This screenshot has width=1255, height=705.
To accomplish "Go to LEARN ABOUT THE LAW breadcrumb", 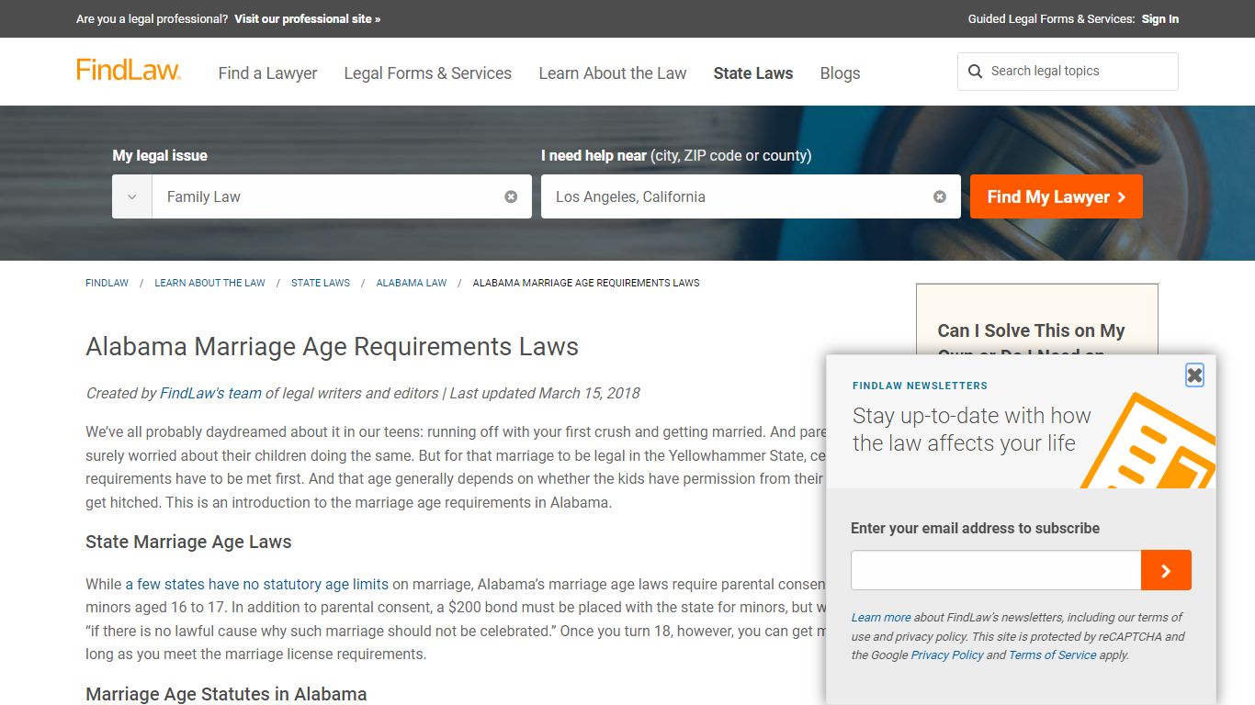I will click(x=209, y=283).
